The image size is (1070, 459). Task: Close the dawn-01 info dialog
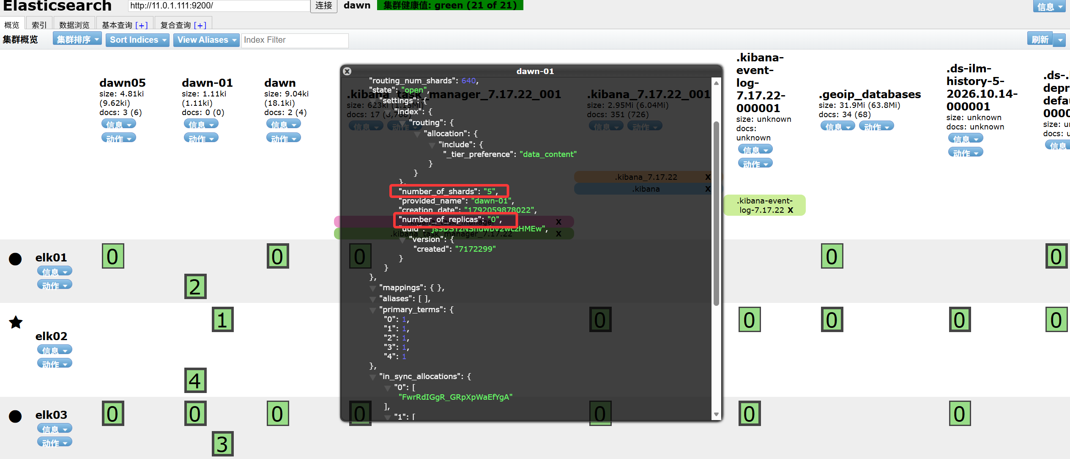click(x=347, y=71)
